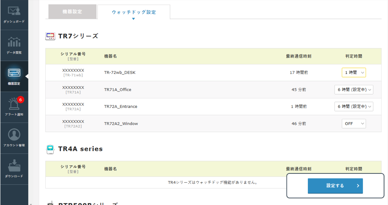Open 判定時間 dropdown for TR71A_Office
This screenshot has width=388, height=205.
click(x=354, y=90)
